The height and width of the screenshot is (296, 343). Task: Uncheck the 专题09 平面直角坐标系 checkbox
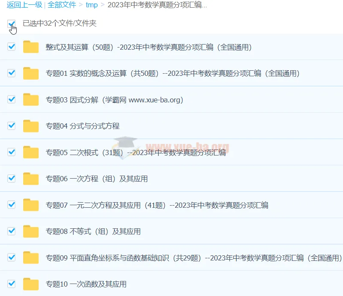pyautogui.click(x=11, y=257)
